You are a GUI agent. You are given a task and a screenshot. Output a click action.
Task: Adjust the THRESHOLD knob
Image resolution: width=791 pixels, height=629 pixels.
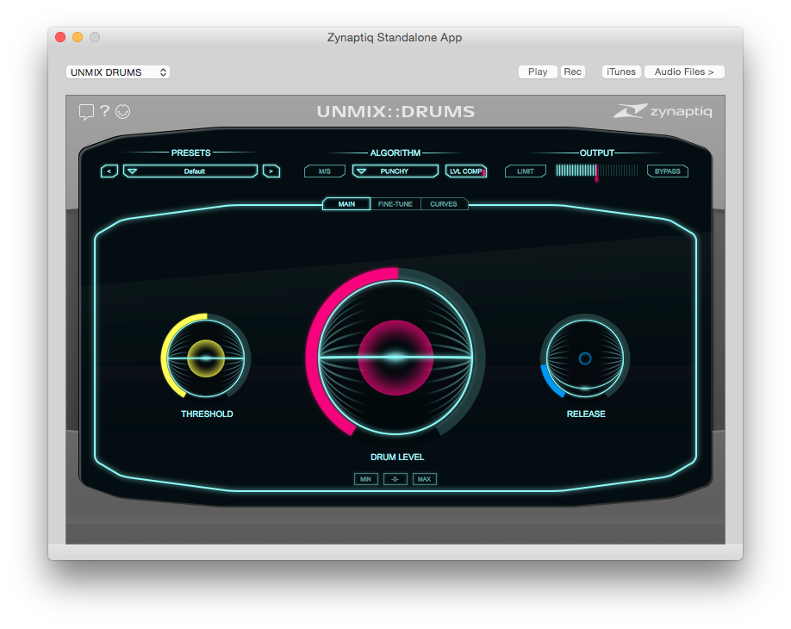(x=207, y=358)
